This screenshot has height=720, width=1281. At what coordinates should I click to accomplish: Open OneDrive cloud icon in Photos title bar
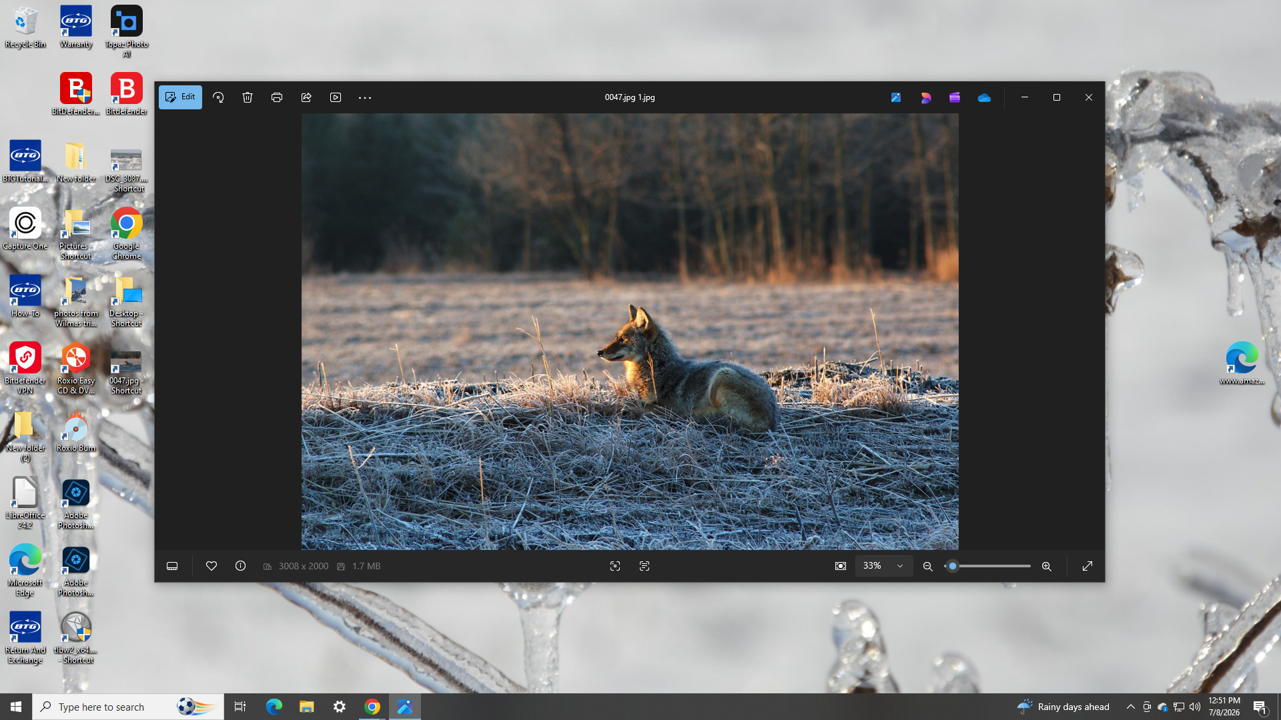pyautogui.click(x=984, y=97)
